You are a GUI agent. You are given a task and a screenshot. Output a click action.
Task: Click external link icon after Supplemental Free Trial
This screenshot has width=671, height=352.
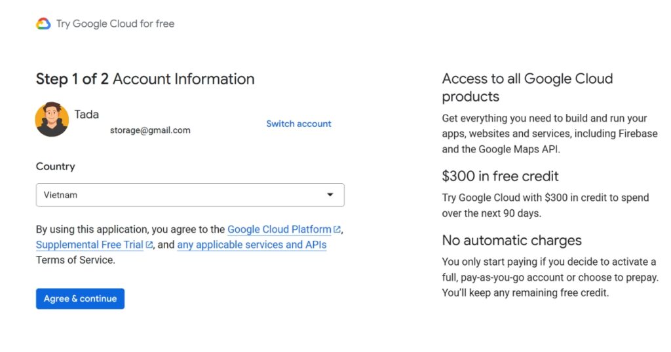point(149,245)
